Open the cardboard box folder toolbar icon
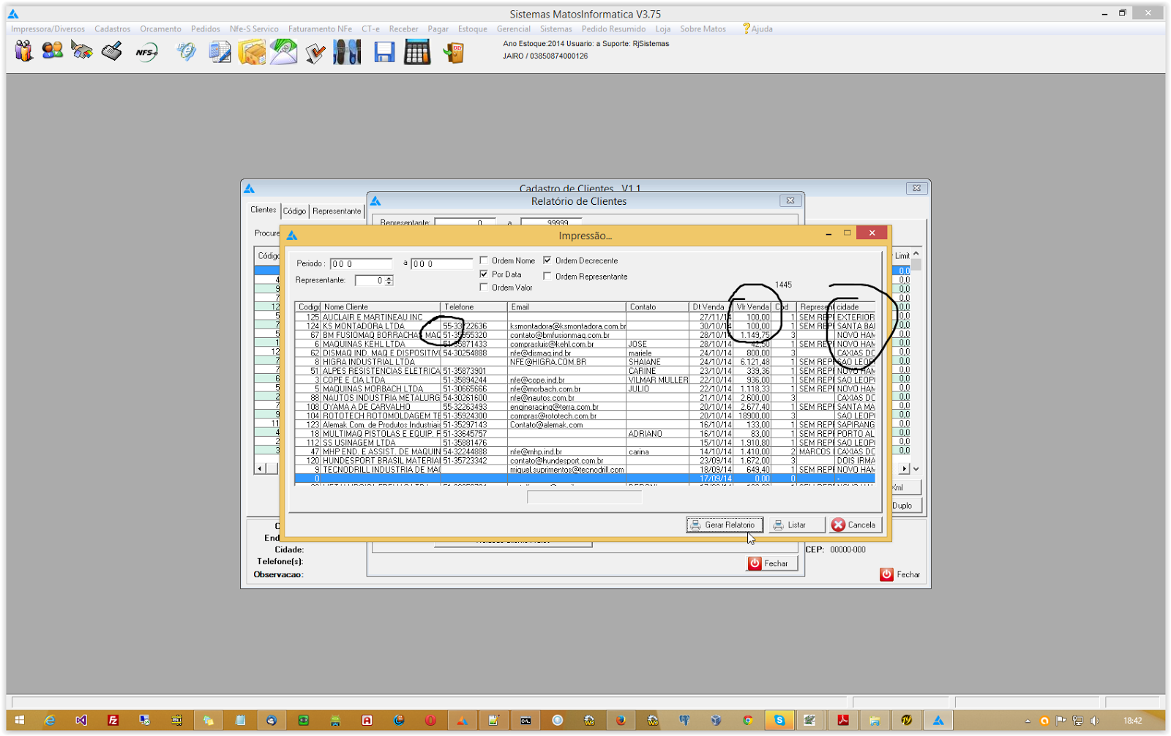 pos(252,52)
